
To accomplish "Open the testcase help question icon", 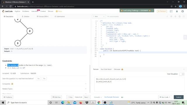I will point(122,97).
